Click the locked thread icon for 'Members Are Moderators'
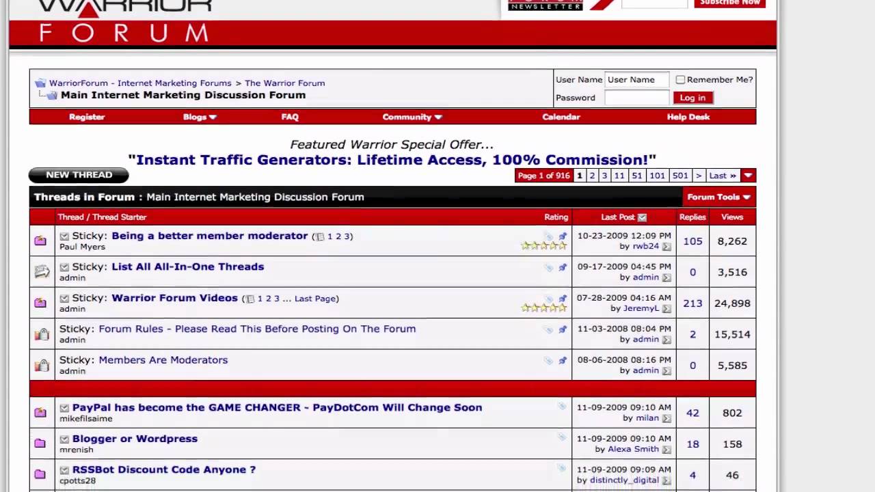This screenshot has height=492, width=875. click(42, 365)
